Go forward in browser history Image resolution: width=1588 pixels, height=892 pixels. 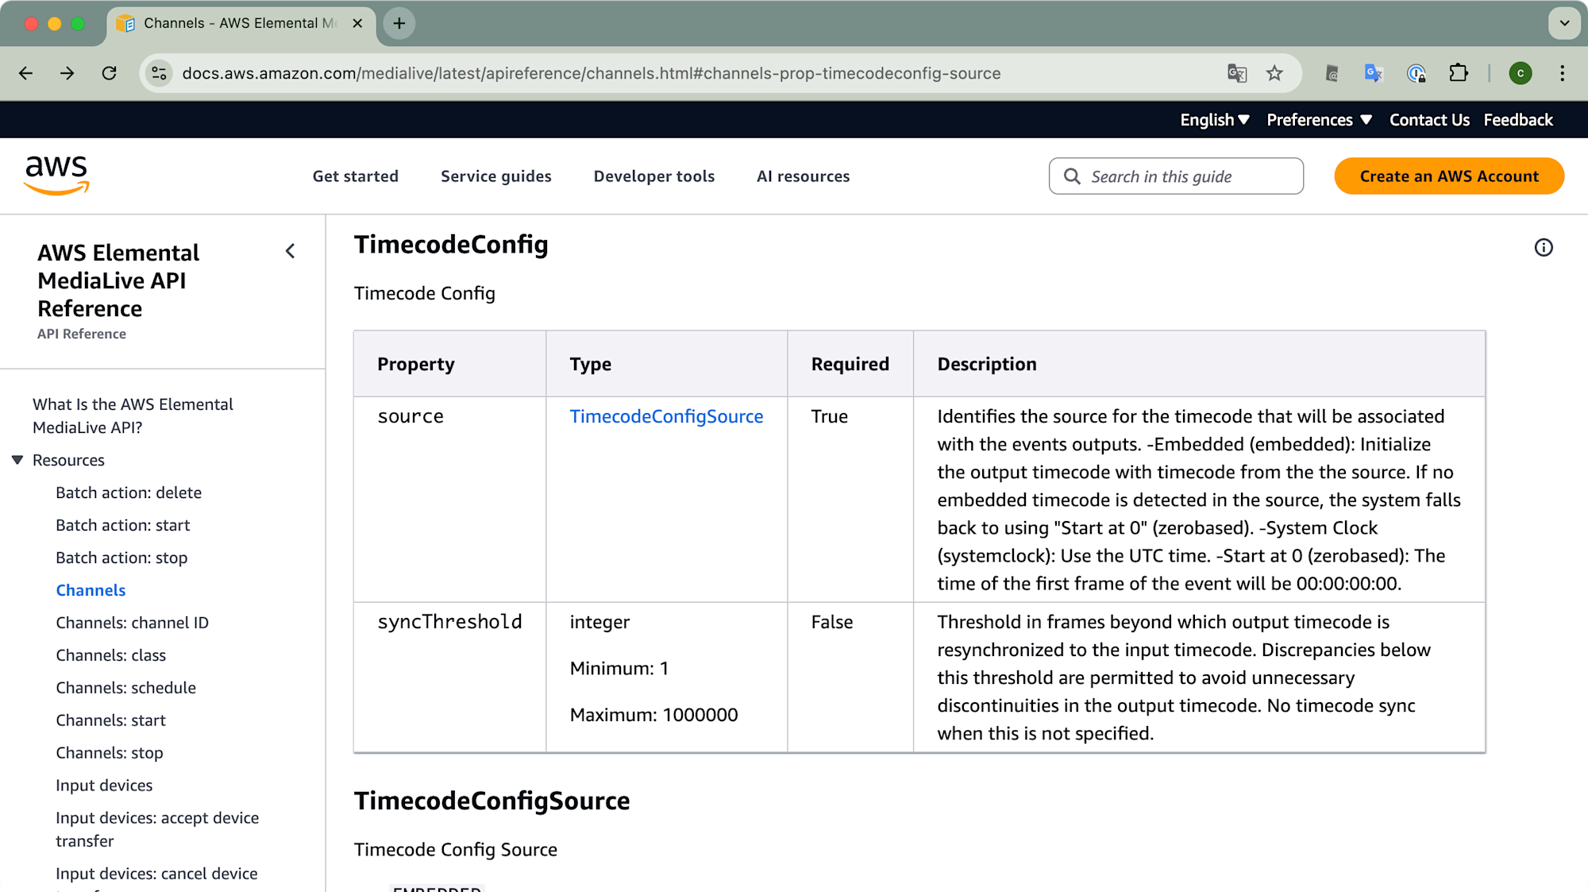point(67,73)
